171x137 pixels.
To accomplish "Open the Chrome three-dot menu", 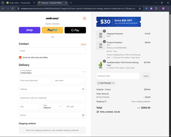I will [168, 8].
